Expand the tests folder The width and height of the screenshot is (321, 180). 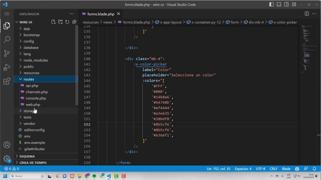pos(46,117)
